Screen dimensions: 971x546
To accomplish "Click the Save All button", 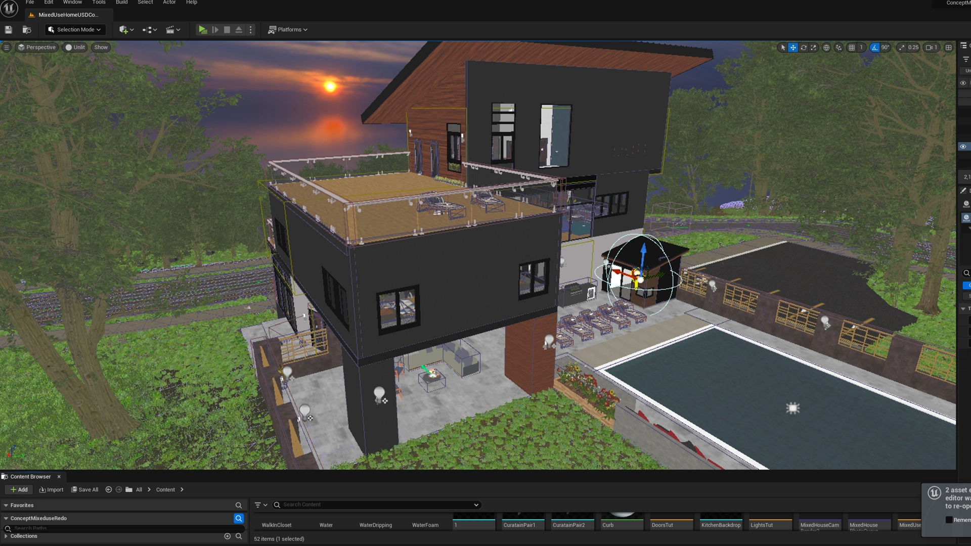I will tap(85, 489).
